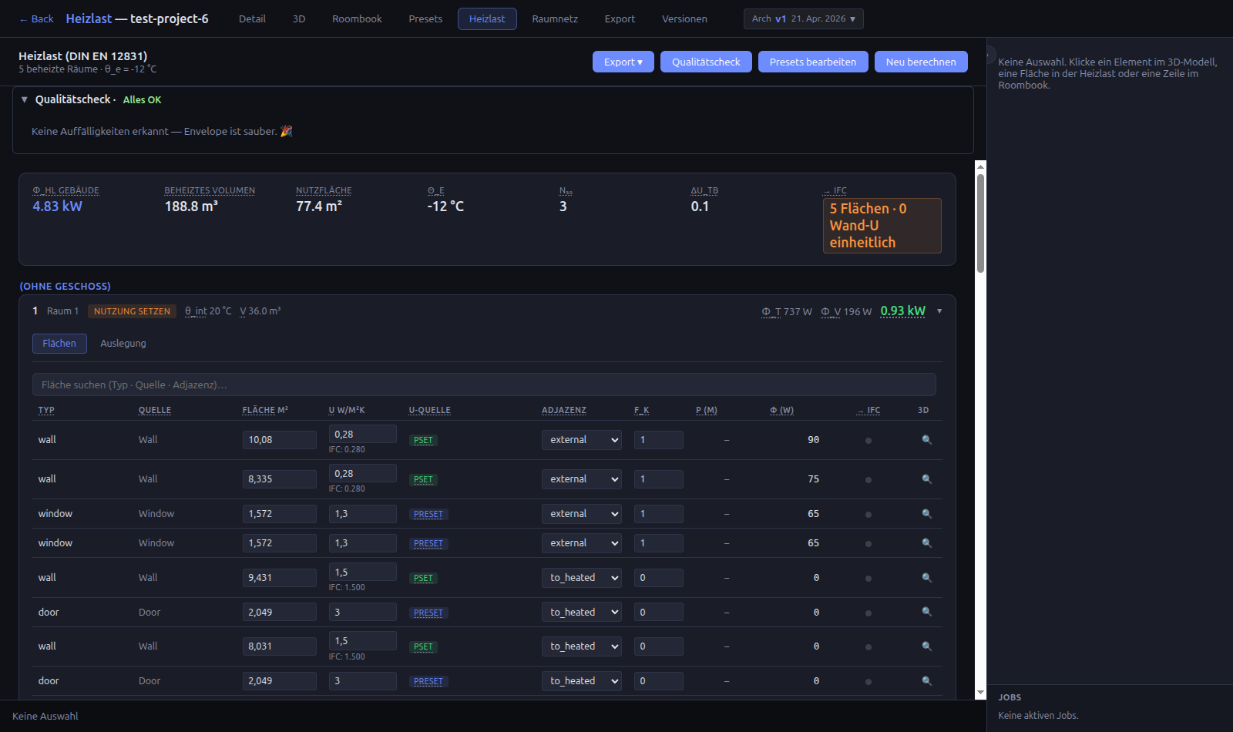Open 3D view for the 8,031 wall row
Screen dimensions: 1233x732
927,646
